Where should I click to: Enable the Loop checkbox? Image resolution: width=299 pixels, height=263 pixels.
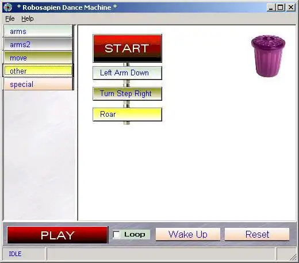click(116, 234)
